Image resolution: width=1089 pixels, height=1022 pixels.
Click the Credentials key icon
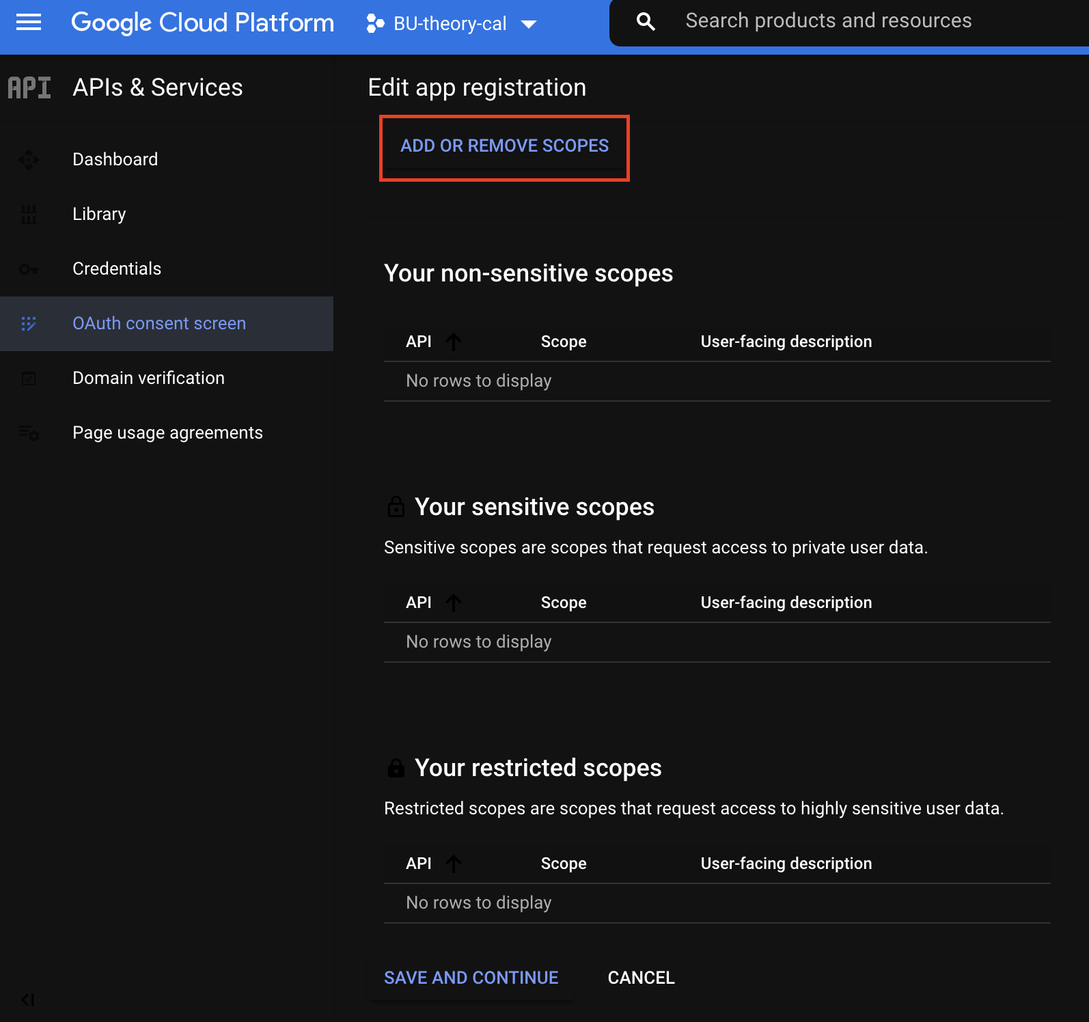(29, 269)
